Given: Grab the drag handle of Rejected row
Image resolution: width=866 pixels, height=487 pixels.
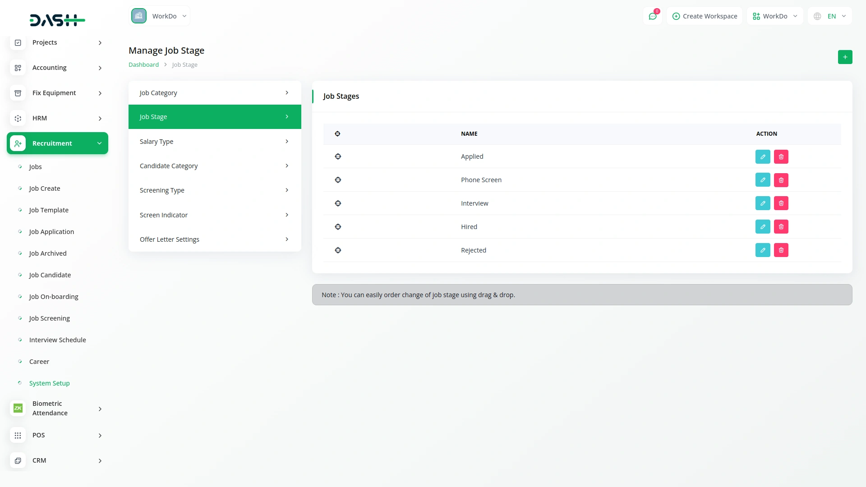Looking at the screenshot, I should [338, 250].
